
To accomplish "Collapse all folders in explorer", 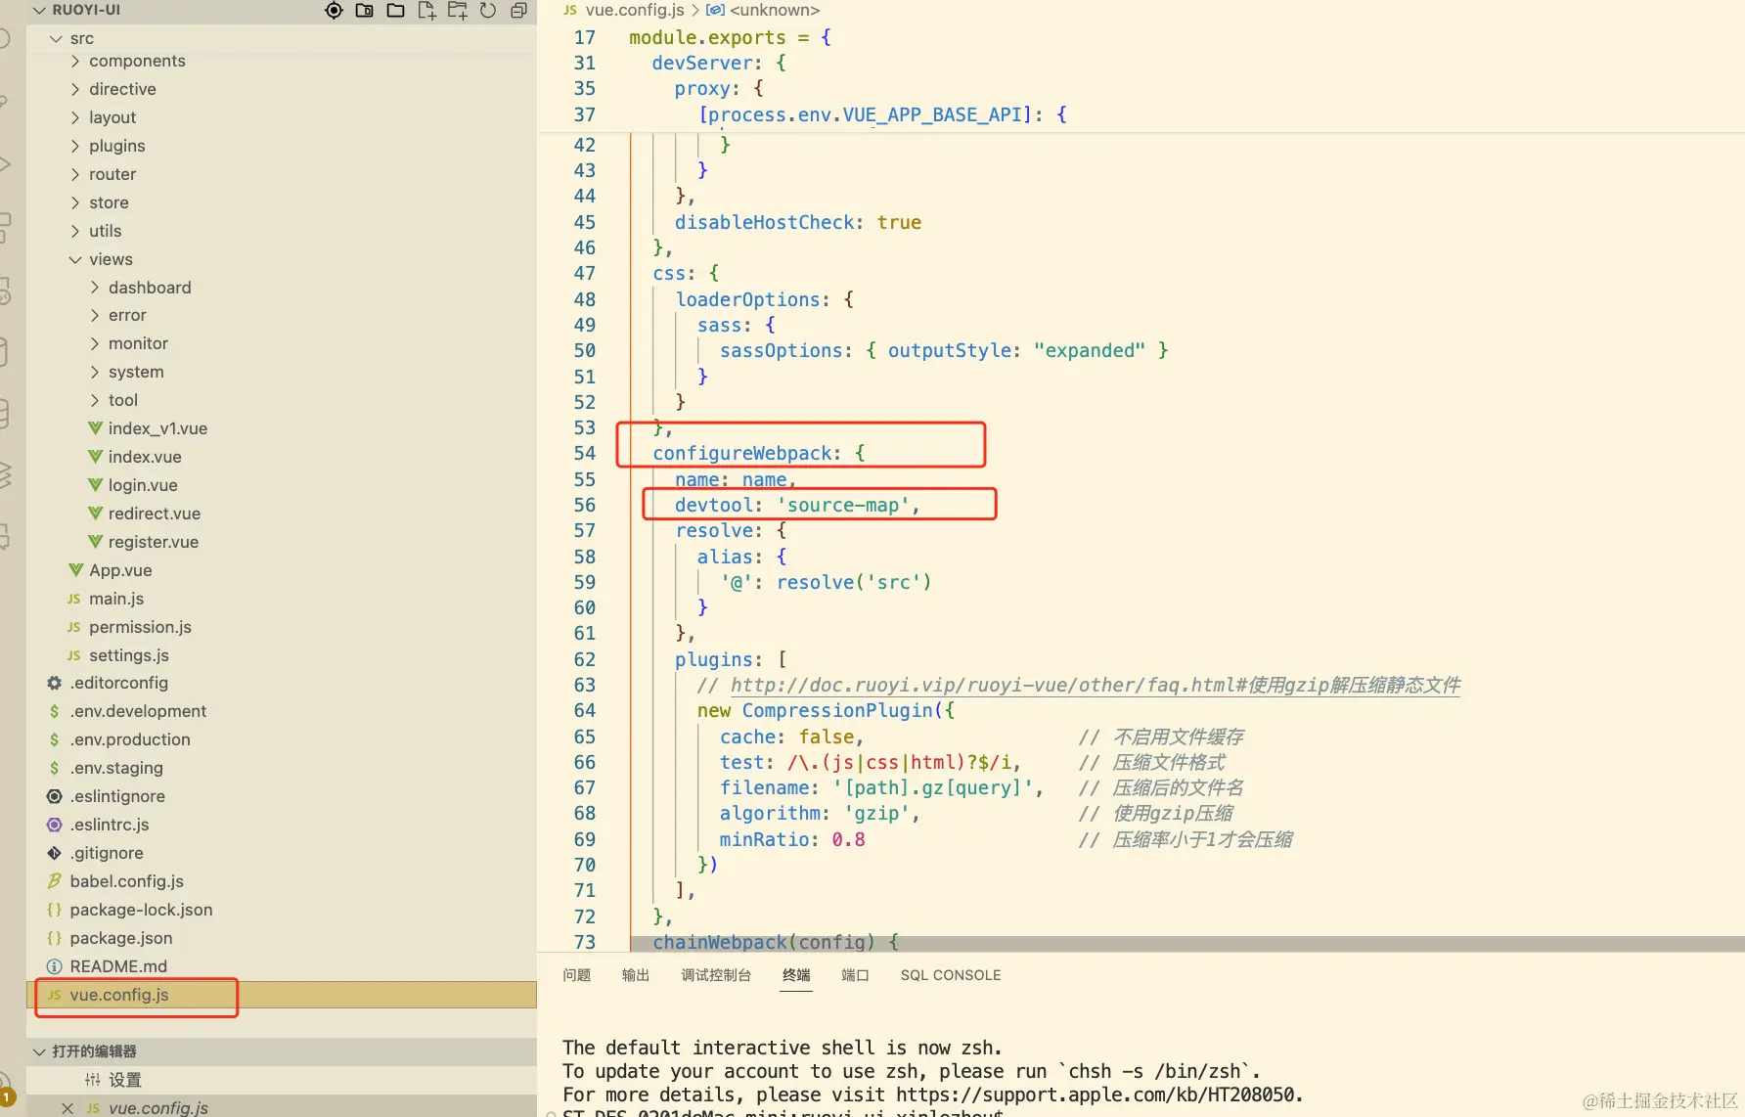I will pos(518,11).
